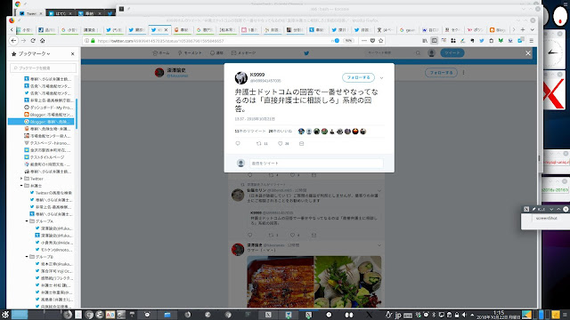Screen dimensions: 570x320
Task: Save page to Pocket icon
Action: pos(372,41)
